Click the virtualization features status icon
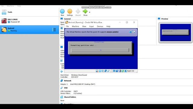The image size is (193, 109). tap(120, 71)
